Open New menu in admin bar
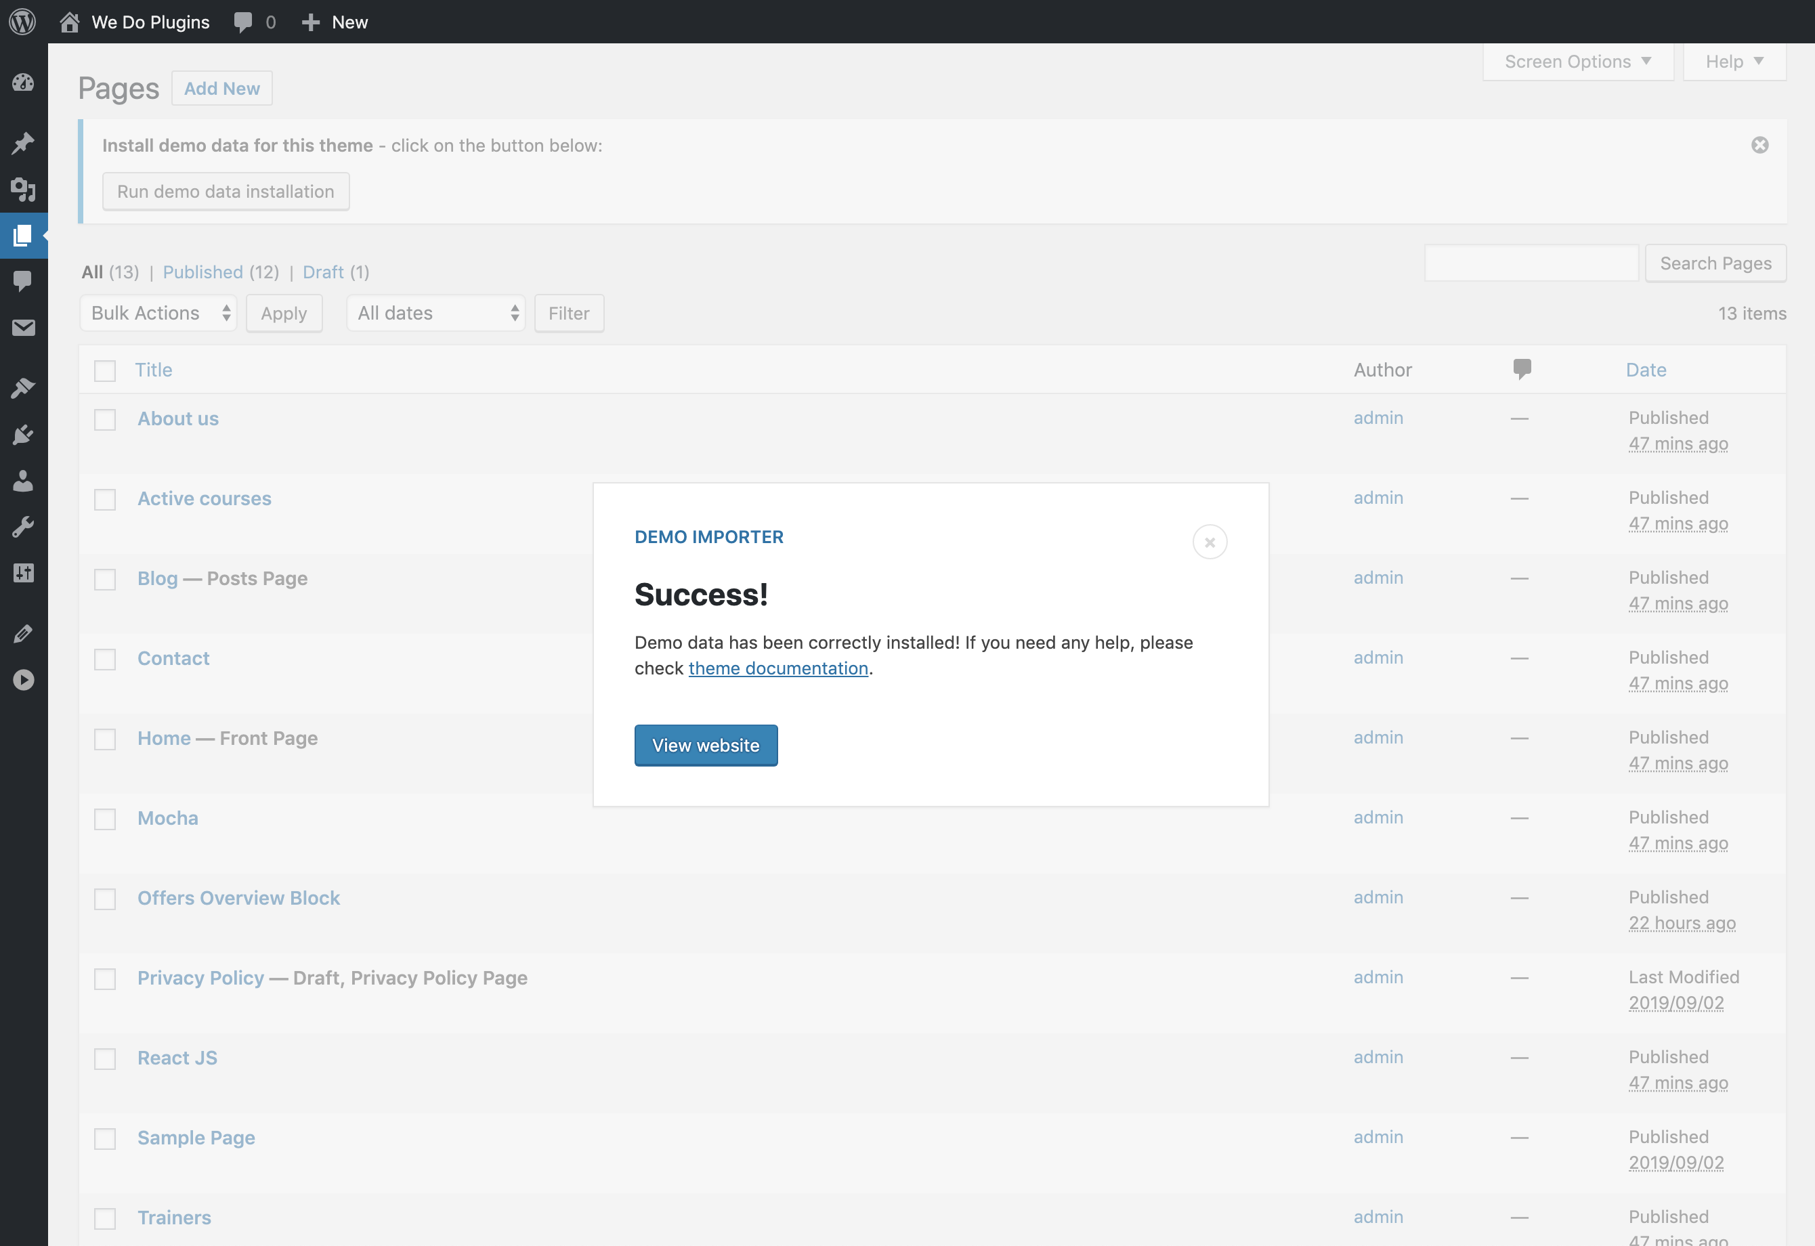 tap(335, 22)
